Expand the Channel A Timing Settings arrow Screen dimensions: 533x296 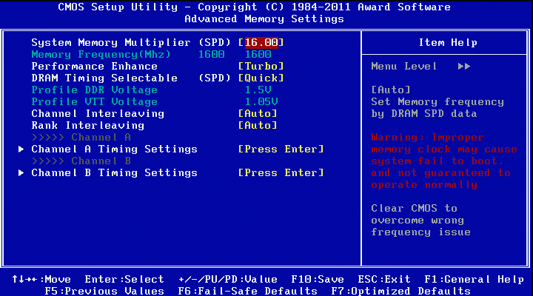[21, 149]
